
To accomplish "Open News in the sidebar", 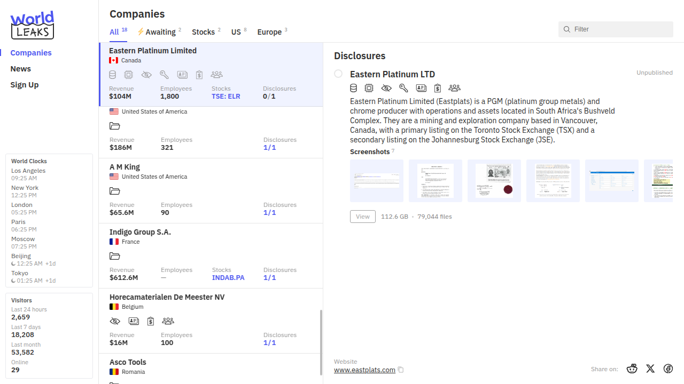I will point(20,69).
